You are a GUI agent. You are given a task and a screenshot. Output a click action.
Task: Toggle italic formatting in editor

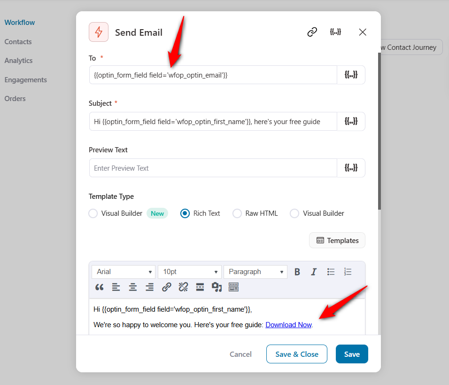tap(314, 272)
